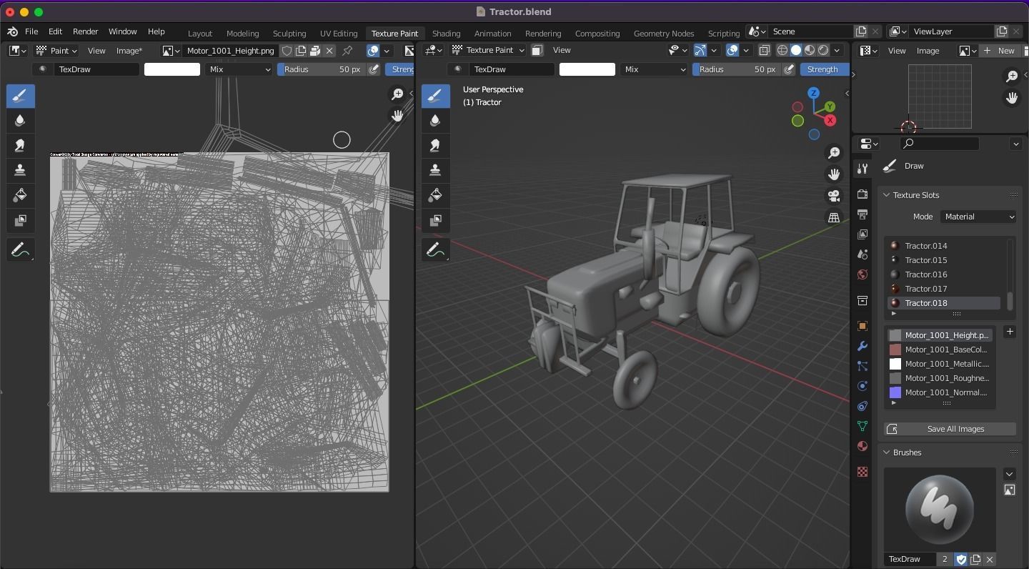Viewport: 1029px width, 569px height.
Task: Click the white brush color swatch in the 3D viewport
Action: (x=587, y=69)
